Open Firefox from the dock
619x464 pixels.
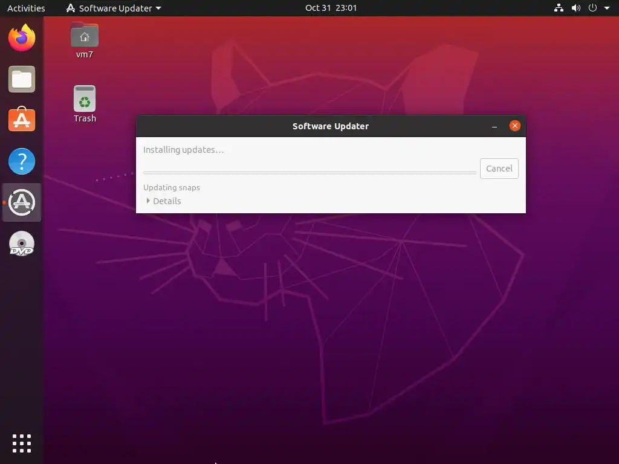coord(22,38)
